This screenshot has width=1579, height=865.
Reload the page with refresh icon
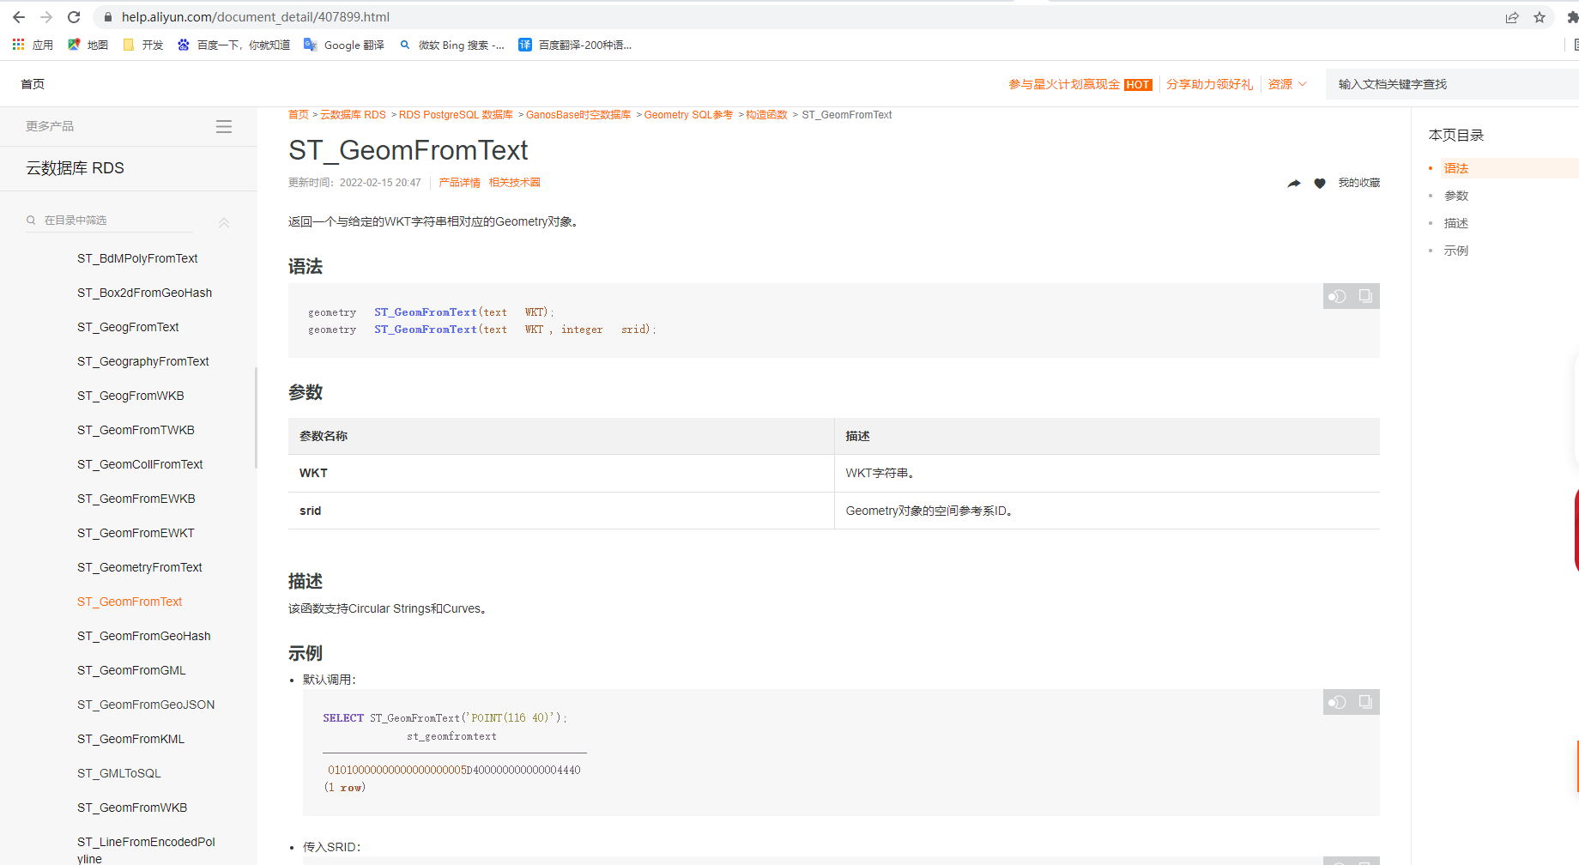click(x=74, y=17)
